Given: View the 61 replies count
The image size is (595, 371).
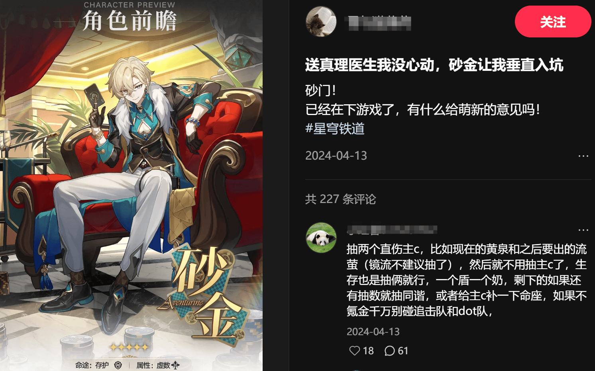Looking at the screenshot, I should coord(403,351).
